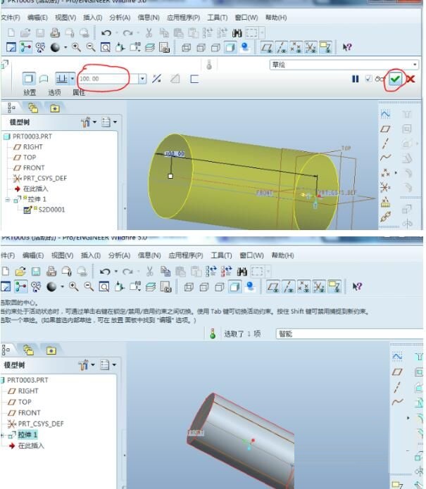Open the dropdown arrow beside the 100.00 field
The width and height of the screenshot is (426, 489).
click(x=142, y=79)
